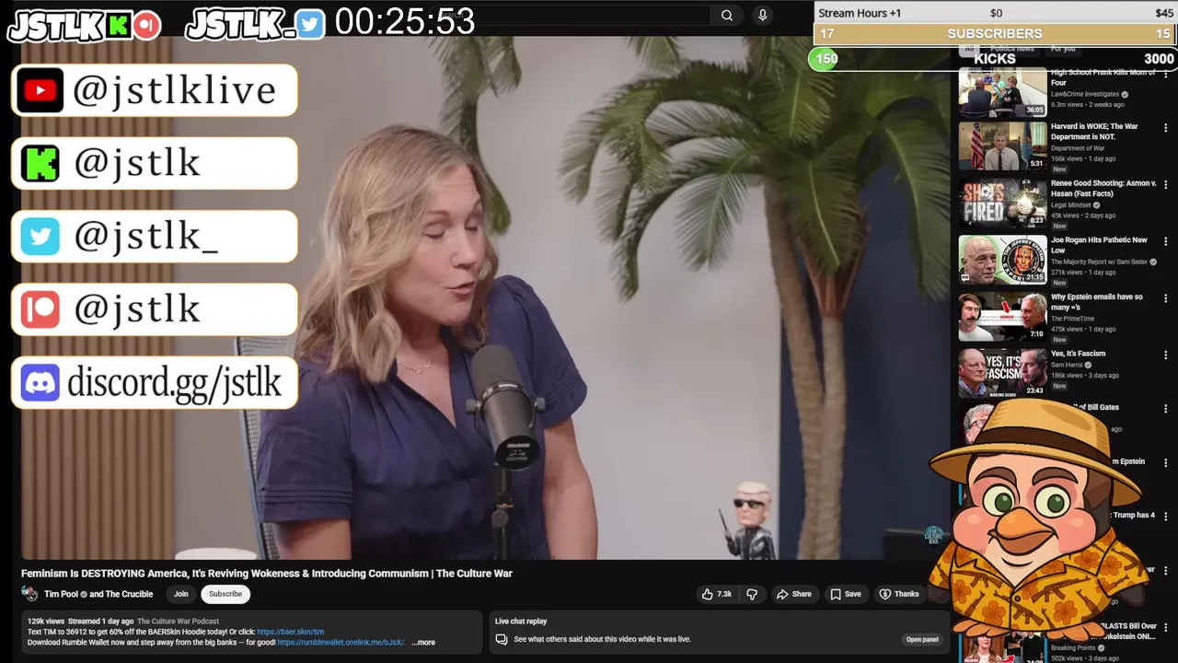Image resolution: width=1178 pixels, height=663 pixels.
Task: Open options menu for Why Epstein emails video
Action: point(1166,298)
